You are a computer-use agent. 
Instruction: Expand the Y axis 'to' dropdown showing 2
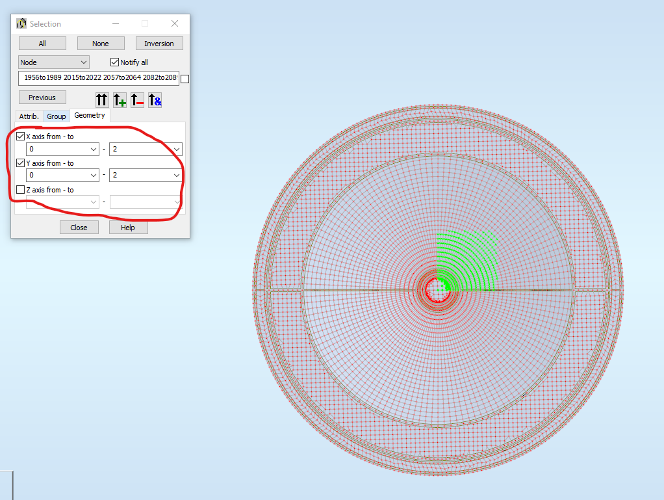point(175,175)
